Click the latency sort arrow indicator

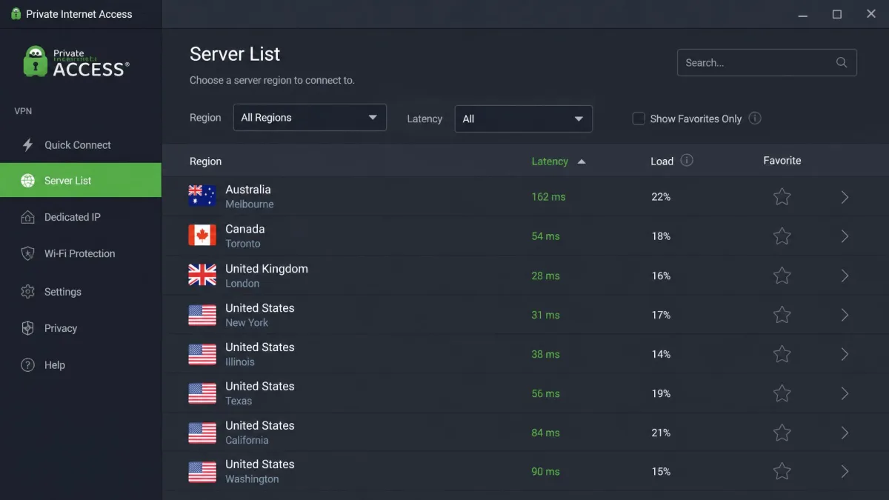(x=582, y=161)
